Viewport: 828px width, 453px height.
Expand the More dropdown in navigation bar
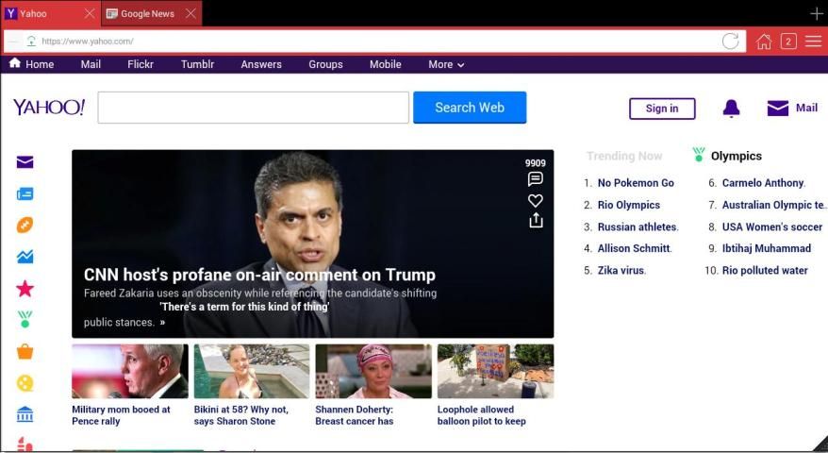pos(446,64)
